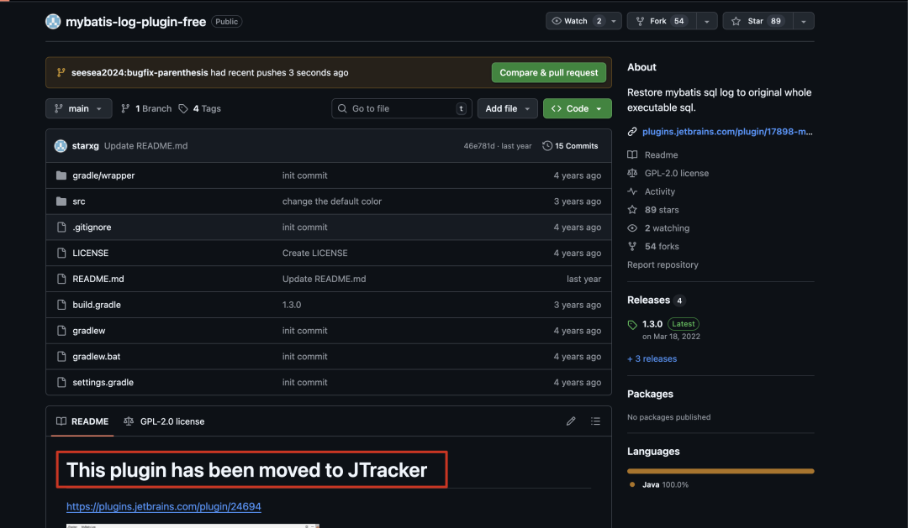908x528 pixels.
Task: Open commit hash 46e781d
Action: pyautogui.click(x=479, y=146)
